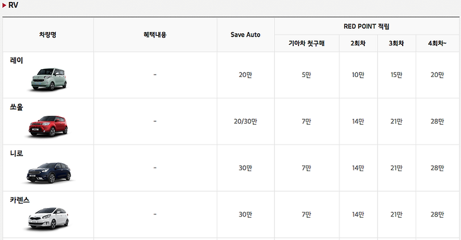Open the navy 니로 car thumbnail

49,172
